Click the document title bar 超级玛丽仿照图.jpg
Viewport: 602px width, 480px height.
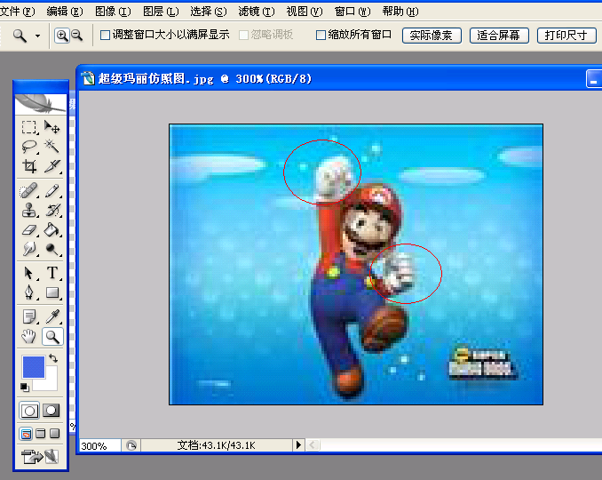(204, 79)
